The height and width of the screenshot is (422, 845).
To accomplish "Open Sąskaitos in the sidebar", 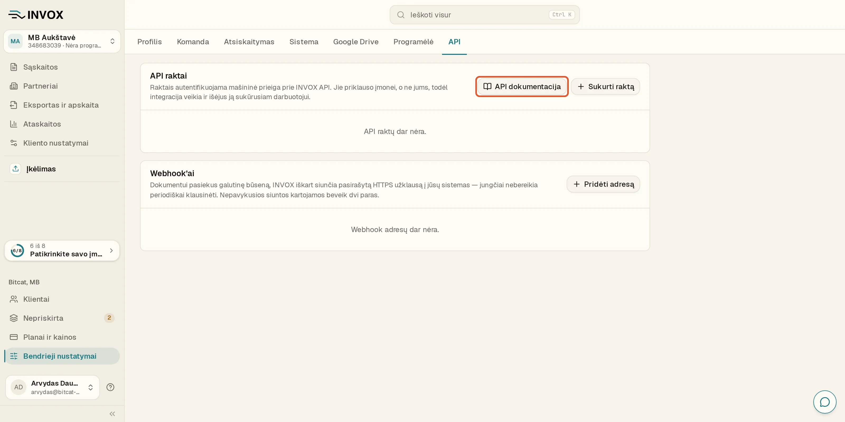I will (62, 67).
